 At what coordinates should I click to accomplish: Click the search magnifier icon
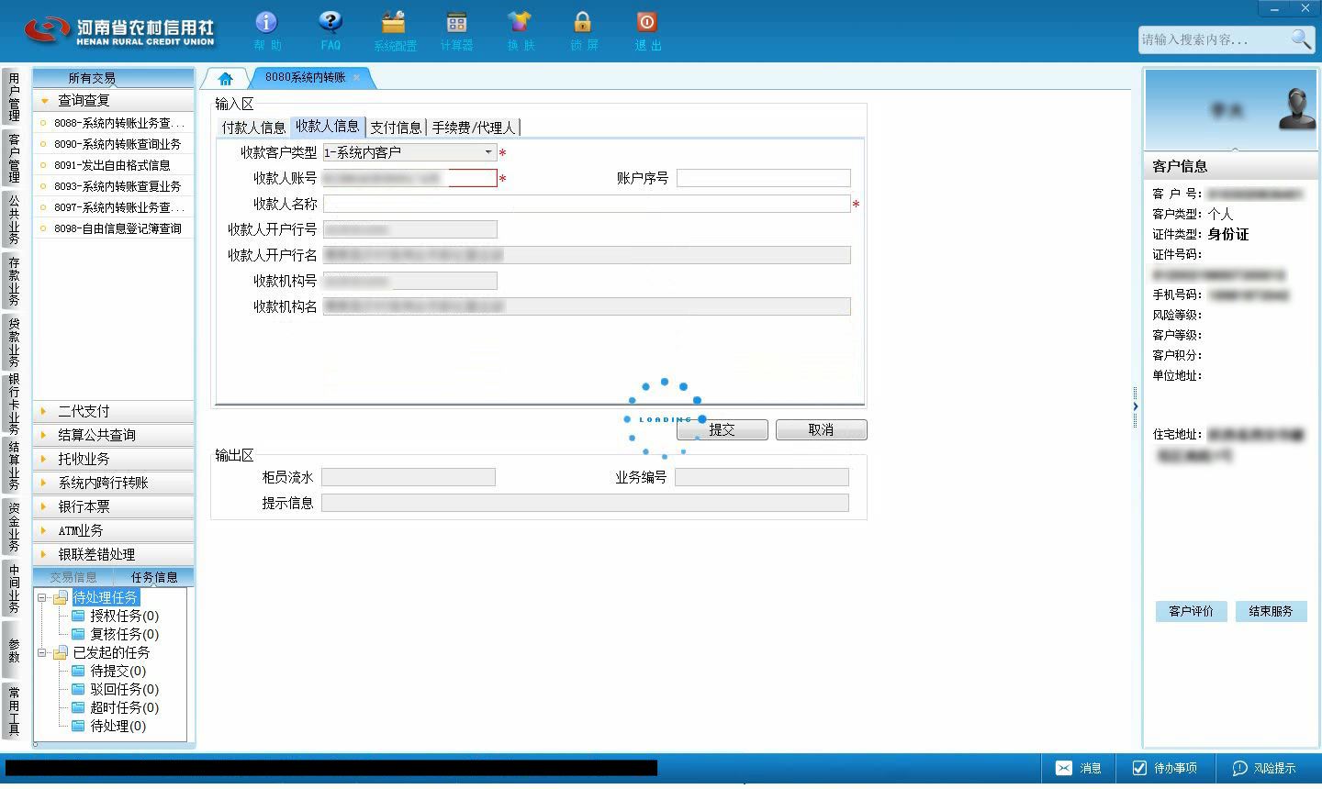(x=1301, y=39)
